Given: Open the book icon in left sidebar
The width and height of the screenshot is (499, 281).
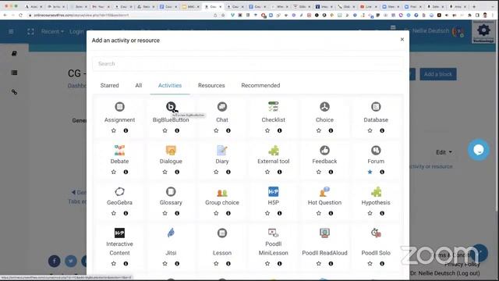Looking at the screenshot, I should [14, 53].
